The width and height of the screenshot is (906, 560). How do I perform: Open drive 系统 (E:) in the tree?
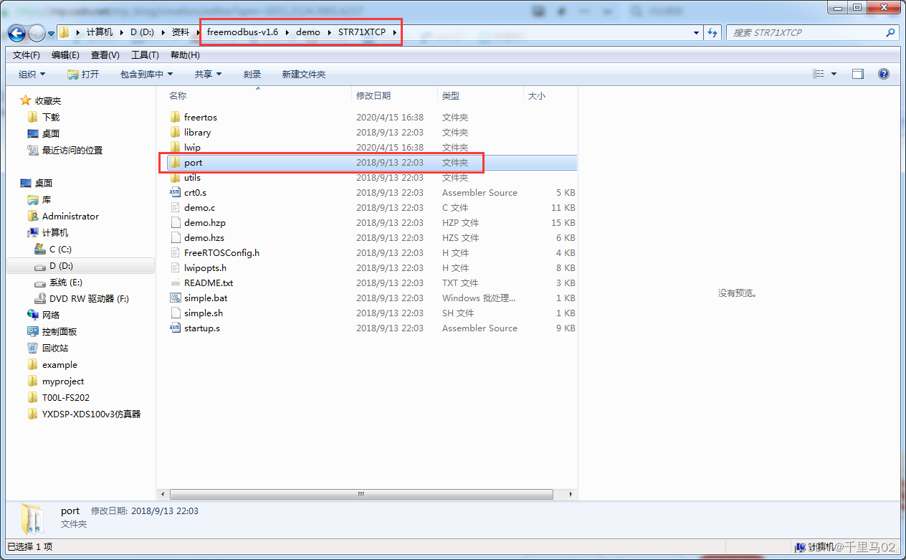[x=66, y=282]
